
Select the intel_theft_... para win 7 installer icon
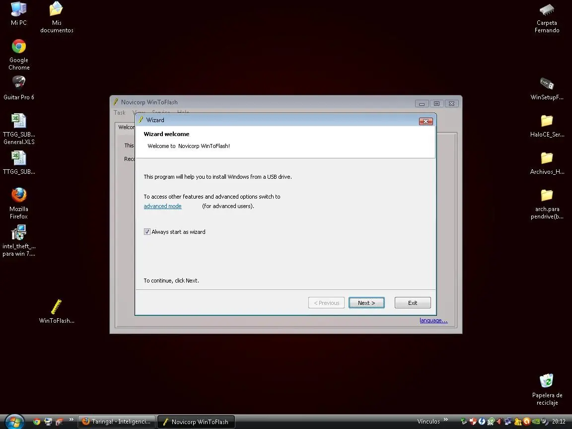coord(19,241)
